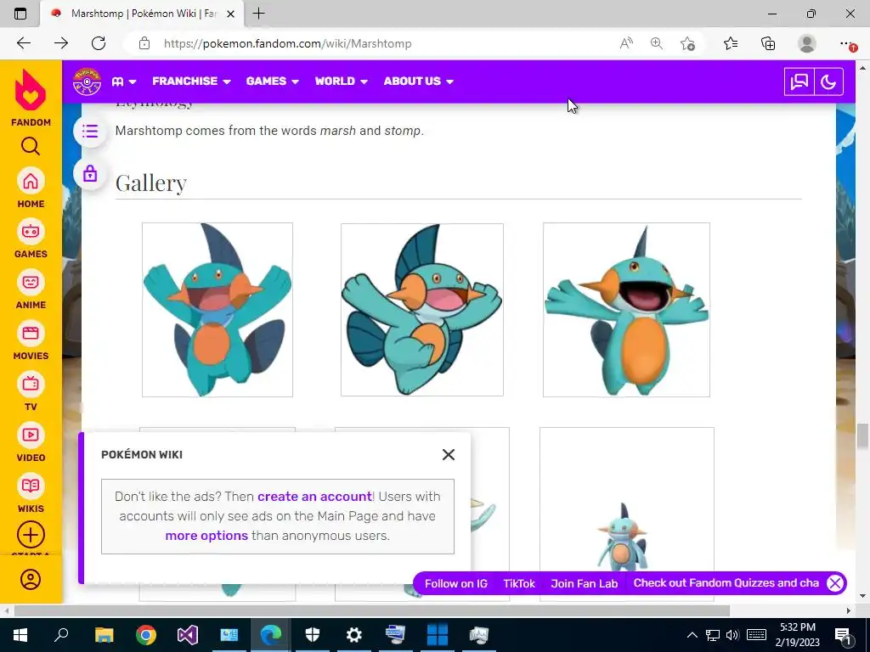Screen dimensions: 870x652
Task: Open Read Aloud icon in address bar
Action: click(x=626, y=43)
